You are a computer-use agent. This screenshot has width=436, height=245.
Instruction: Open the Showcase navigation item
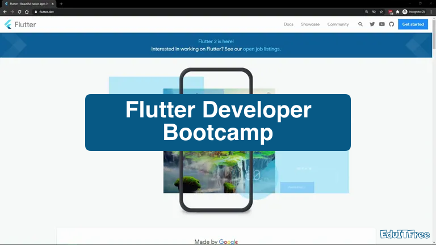[311, 24]
